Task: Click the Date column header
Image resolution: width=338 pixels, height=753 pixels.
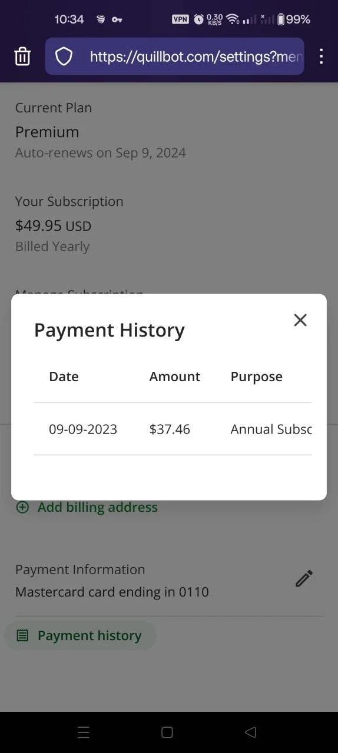Action: (x=64, y=376)
